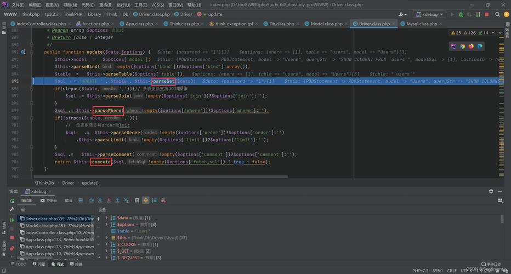Expand the $options variable node
511x274 pixels.
(106, 225)
